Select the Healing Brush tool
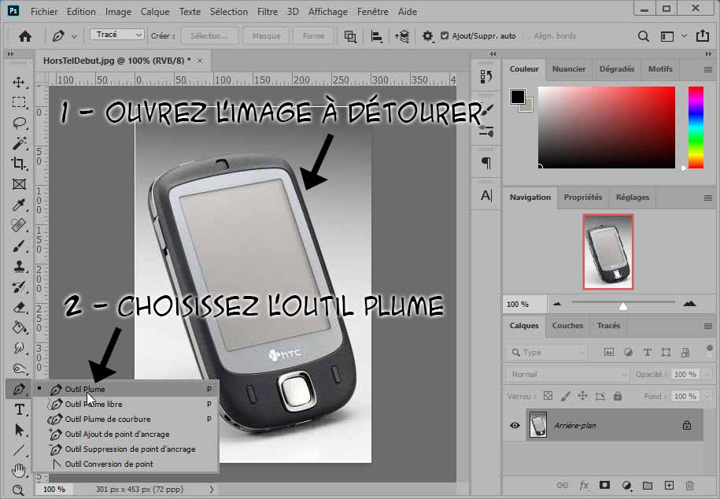 click(19, 225)
